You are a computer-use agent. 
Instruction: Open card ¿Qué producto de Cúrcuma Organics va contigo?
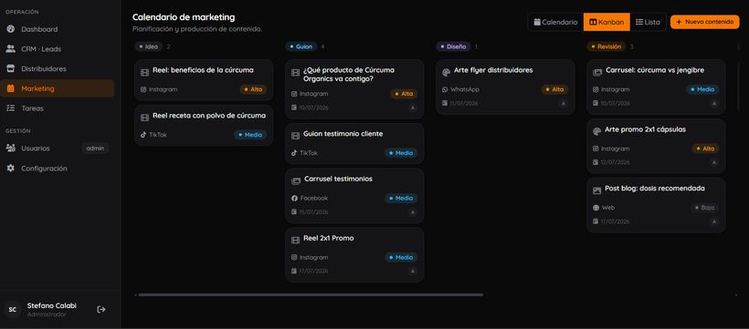pyautogui.click(x=354, y=88)
